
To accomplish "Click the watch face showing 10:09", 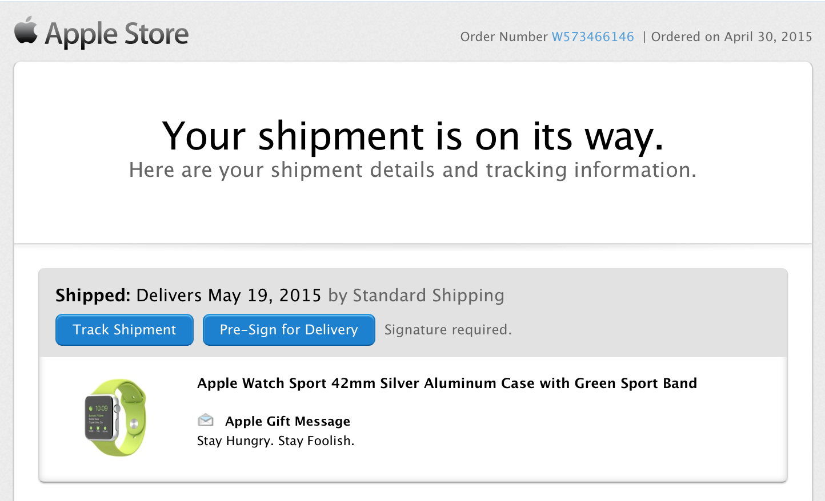I will coord(100,419).
